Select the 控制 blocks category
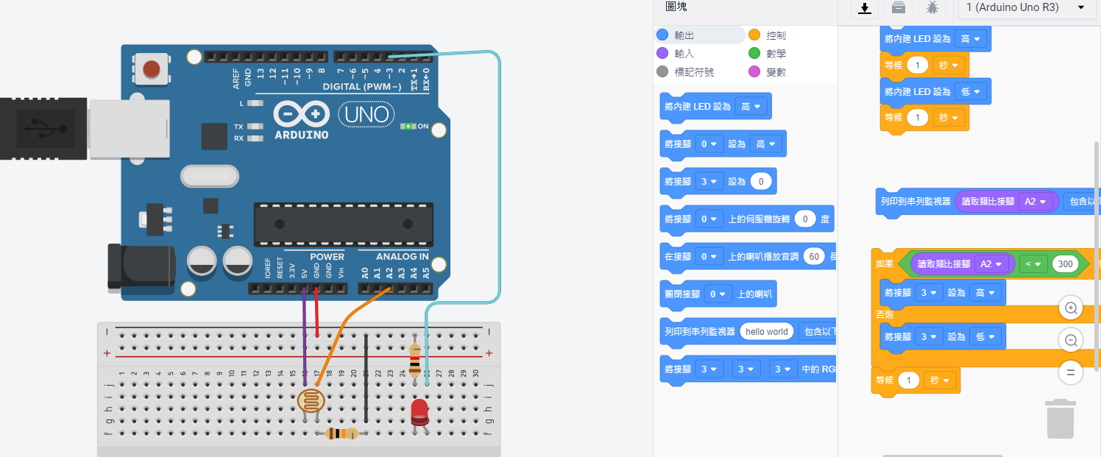This screenshot has width=1101, height=457. point(775,35)
